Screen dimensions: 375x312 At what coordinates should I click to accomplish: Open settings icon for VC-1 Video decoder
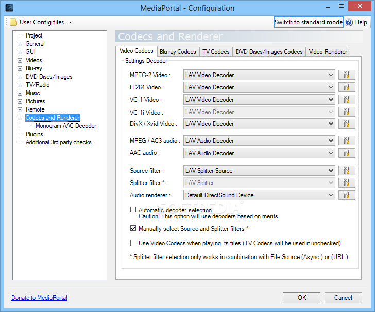click(347, 100)
